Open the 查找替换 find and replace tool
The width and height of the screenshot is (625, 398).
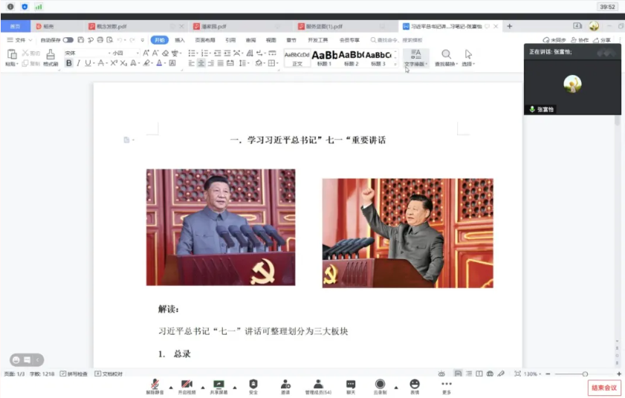point(446,58)
